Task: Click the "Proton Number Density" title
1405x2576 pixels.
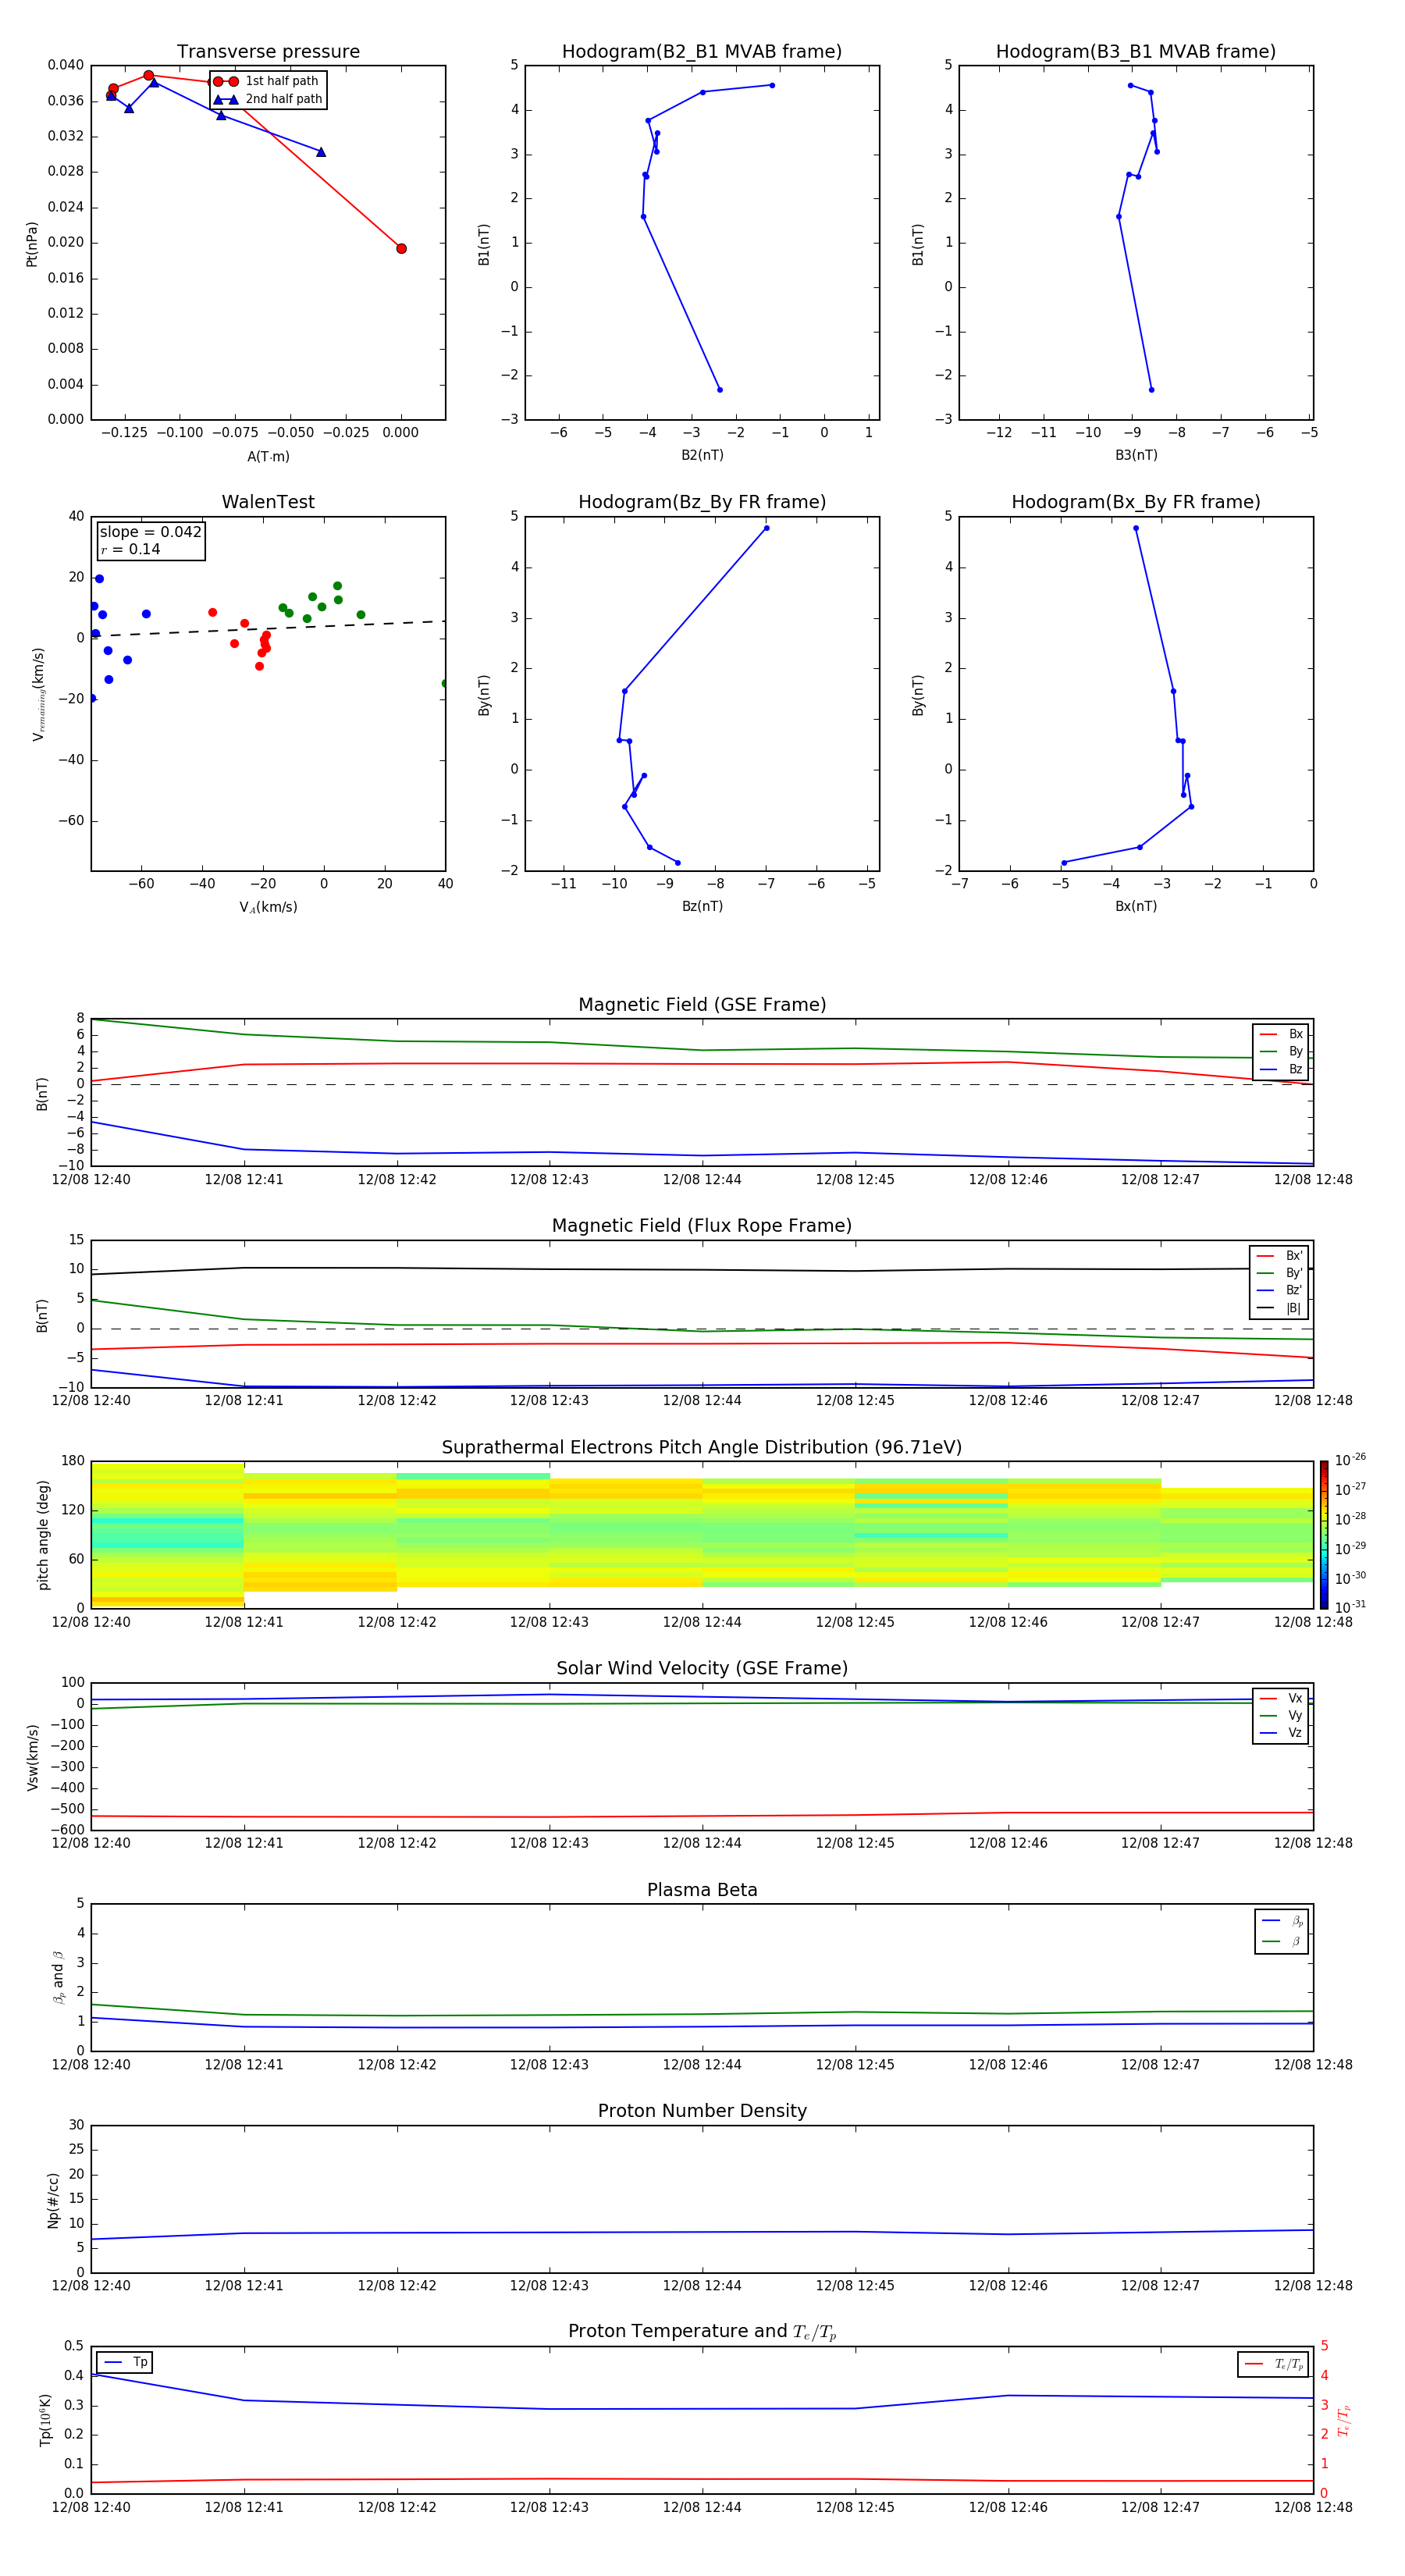Action: pyautogui.click(x=702, y=2111)
